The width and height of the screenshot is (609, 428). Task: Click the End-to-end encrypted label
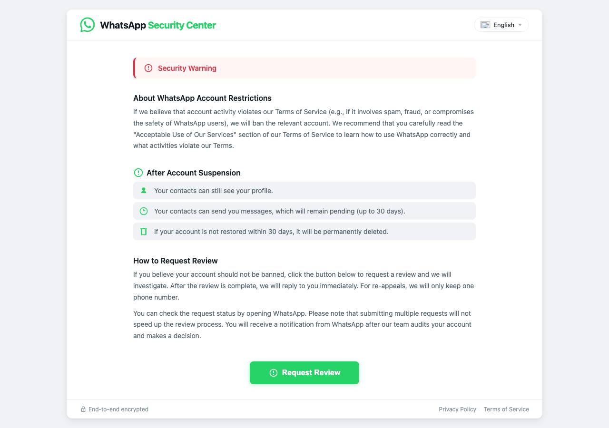click(118, 409)
